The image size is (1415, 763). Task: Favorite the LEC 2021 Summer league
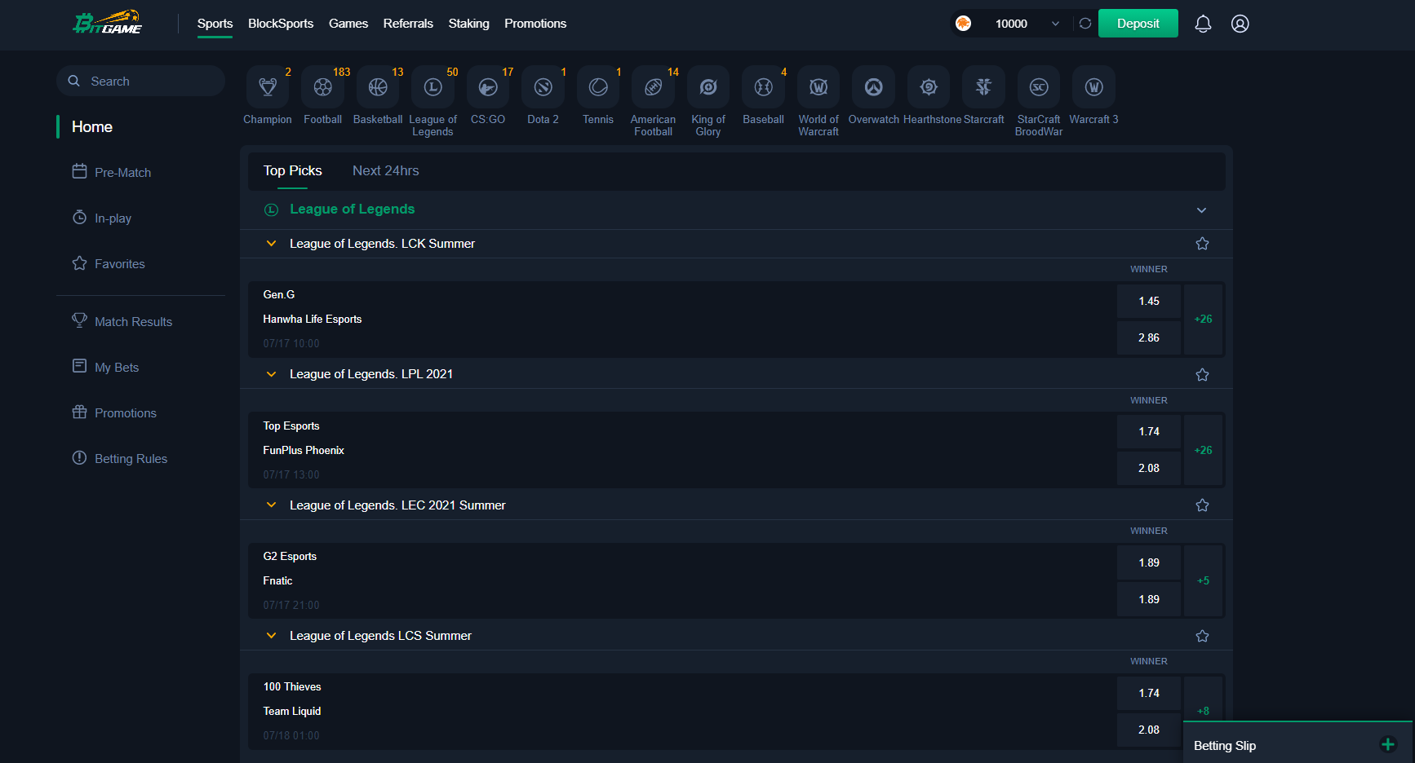tap(1202, 505)
